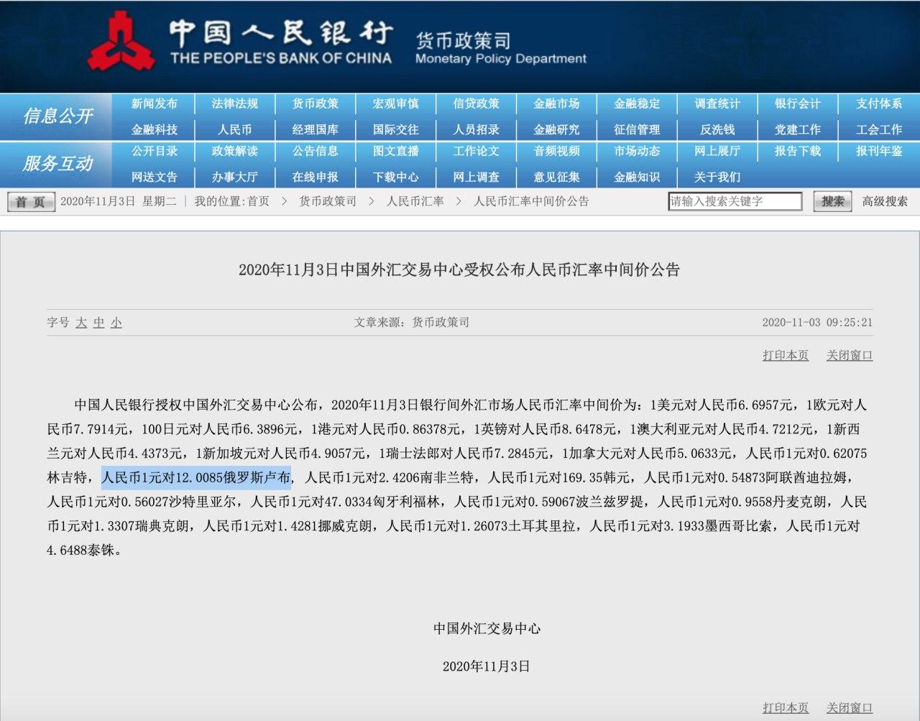The height and width of the screenshot is (721, 920).
Task: Click the 首页 home button
Action: 31,202
